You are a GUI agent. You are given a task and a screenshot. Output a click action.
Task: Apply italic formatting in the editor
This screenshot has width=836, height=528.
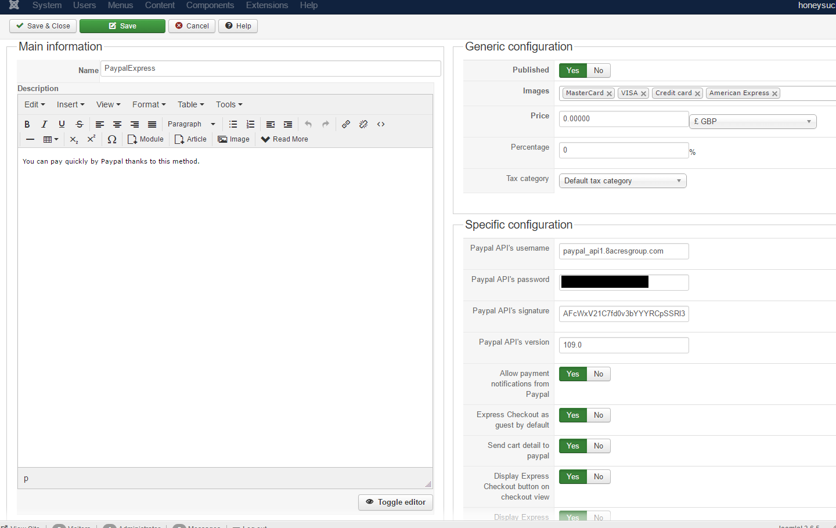point(44,124)
